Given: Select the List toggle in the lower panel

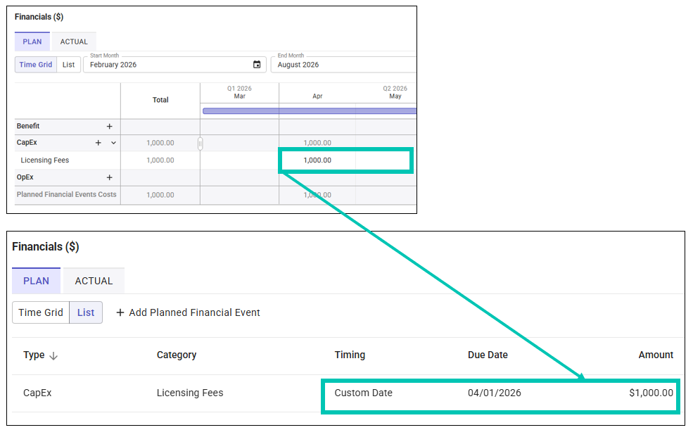Looking at the screenshot, I should click(86, 312).
